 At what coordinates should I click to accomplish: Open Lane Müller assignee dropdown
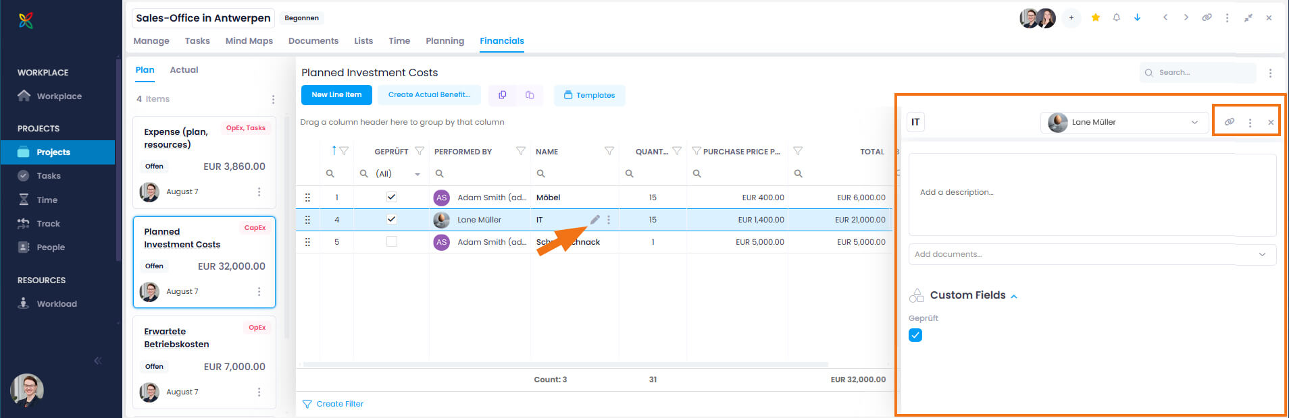tap(1124, 122)
